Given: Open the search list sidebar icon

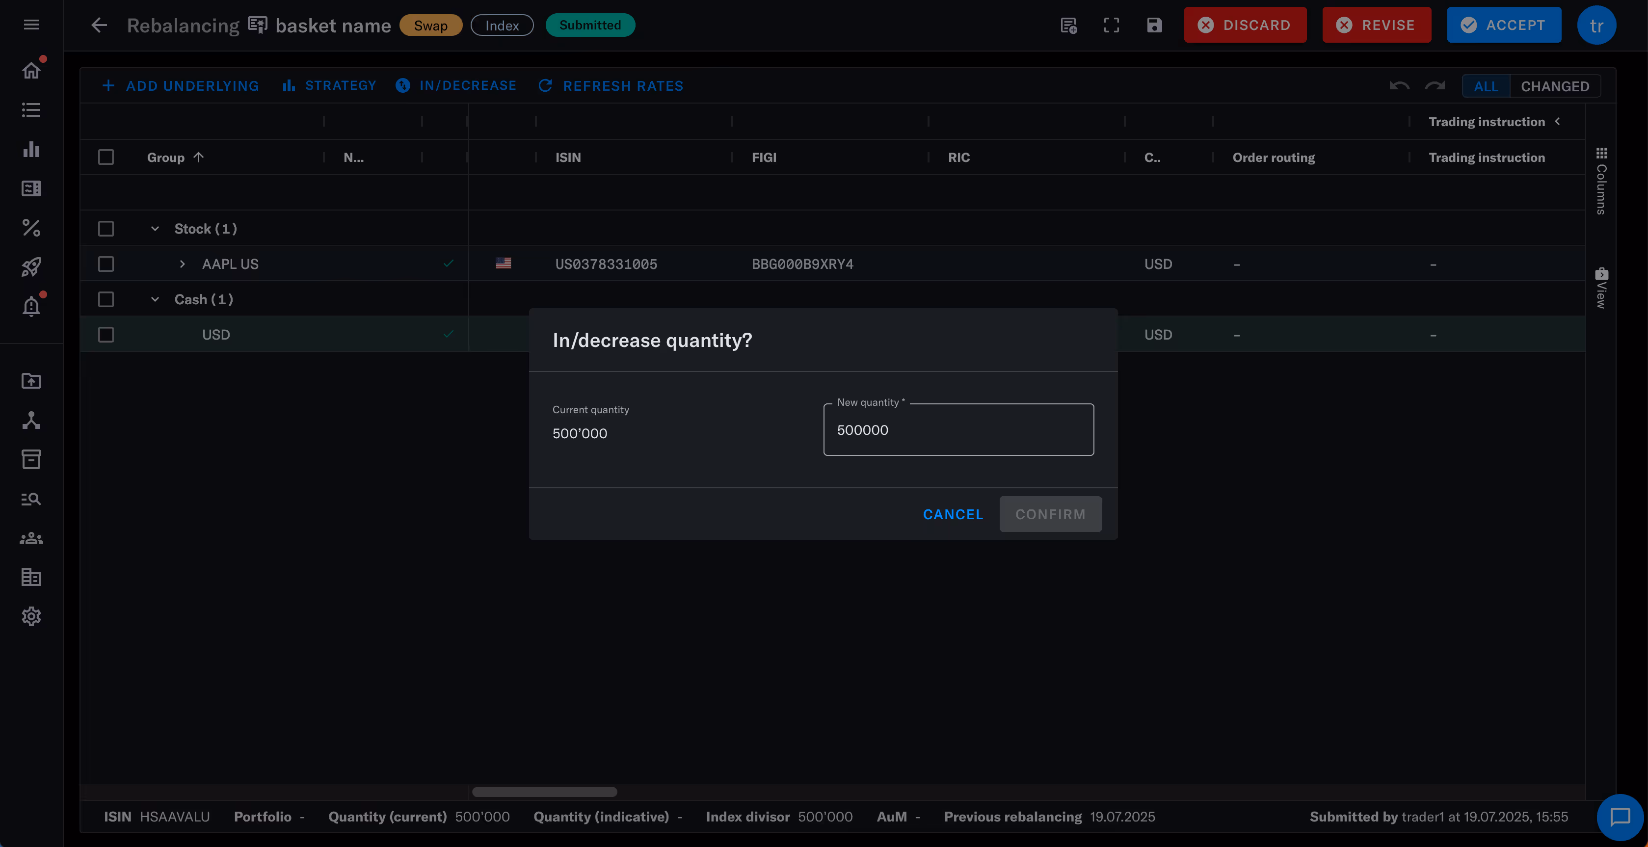Looking at the screenshot, I should [31, 499].
